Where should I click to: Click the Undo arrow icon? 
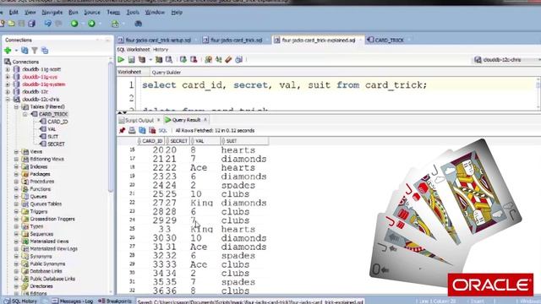pyautogui.click(x=47, y=24)
